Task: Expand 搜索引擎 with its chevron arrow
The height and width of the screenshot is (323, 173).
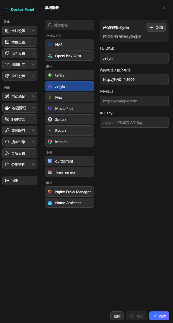Action: (x=33, y=142)
